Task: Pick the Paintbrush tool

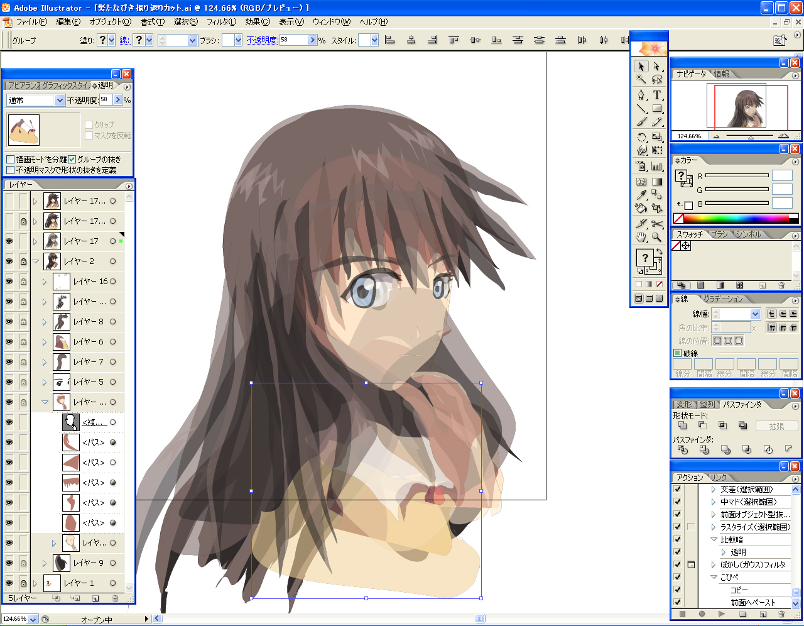Action: coord(641,122)
